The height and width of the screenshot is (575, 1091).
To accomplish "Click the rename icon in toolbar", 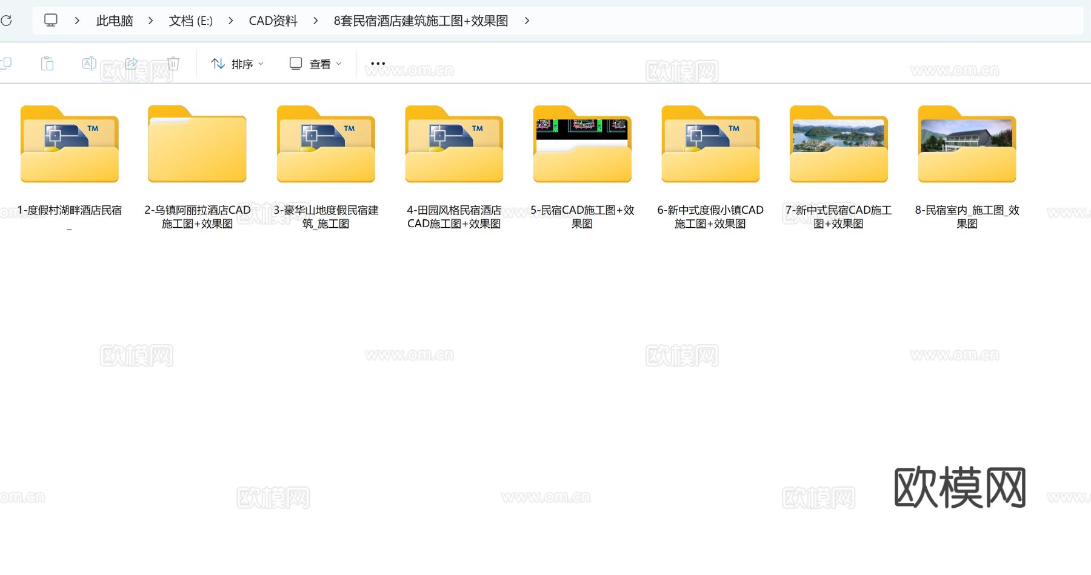I will tap(89, 63).
